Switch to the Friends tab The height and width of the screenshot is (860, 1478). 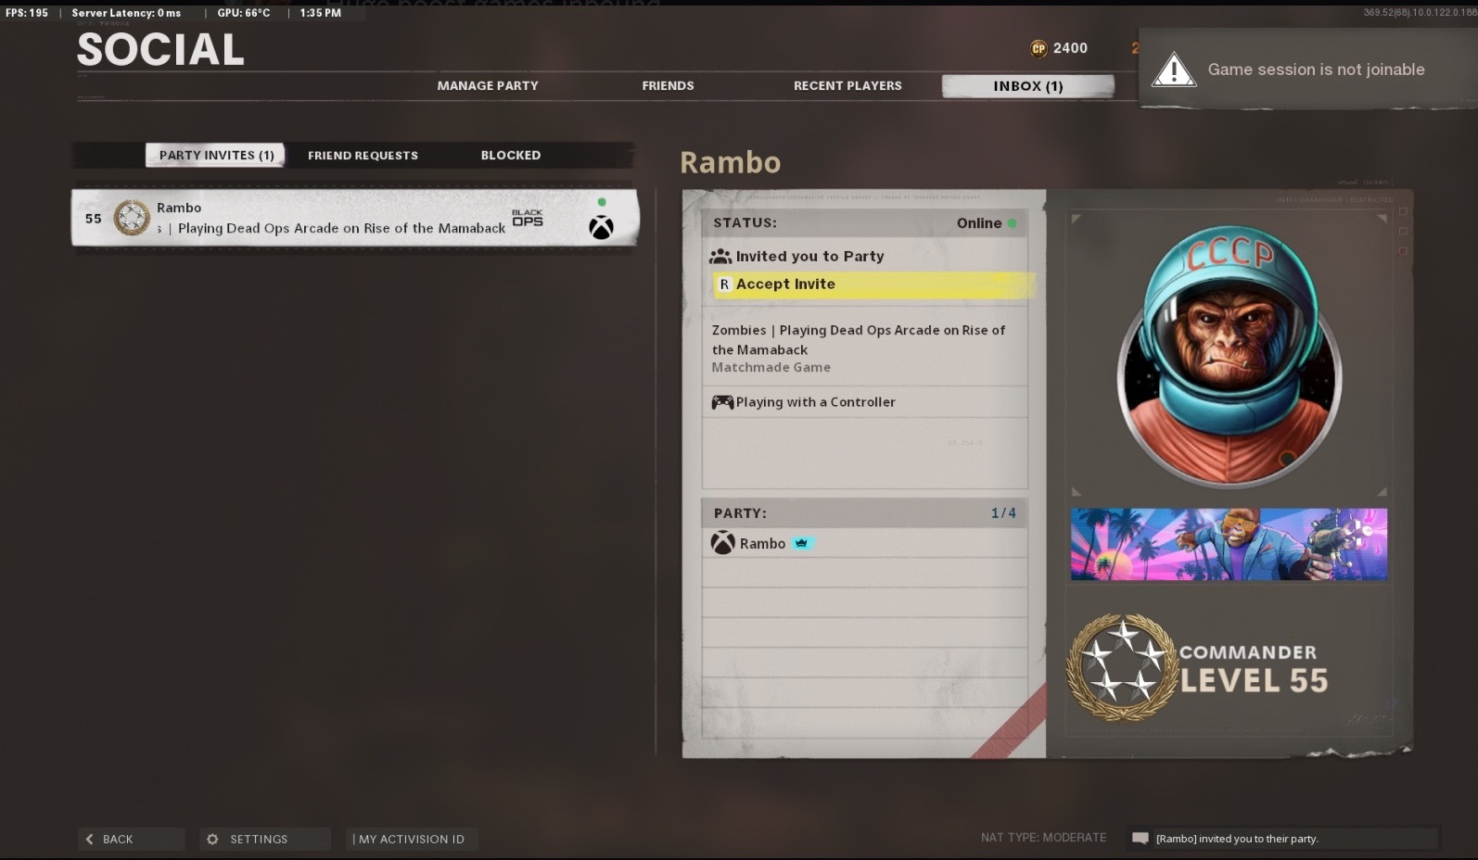click(668, 85)
